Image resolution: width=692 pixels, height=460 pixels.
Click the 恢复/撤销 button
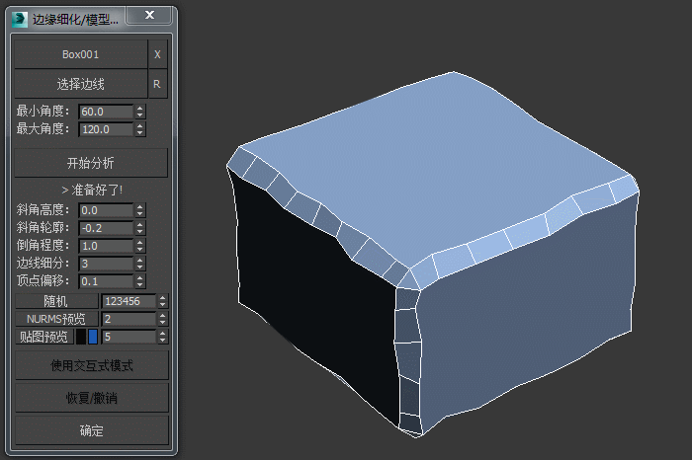(x=91, y=398)
